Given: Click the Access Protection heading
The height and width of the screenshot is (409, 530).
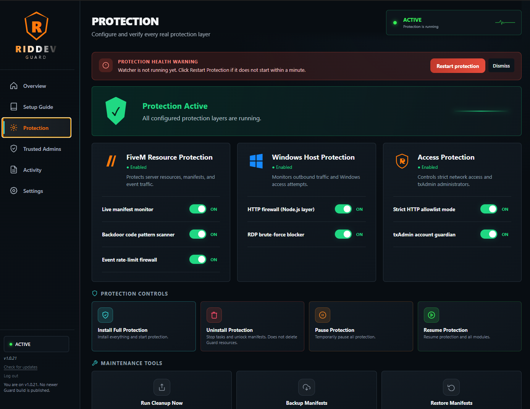Looking at the screenshot, I should (446, 157).
